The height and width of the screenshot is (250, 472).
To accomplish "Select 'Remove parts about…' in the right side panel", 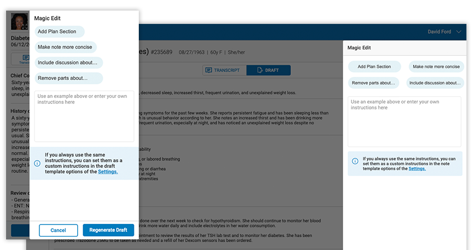I will coord(374,83).
